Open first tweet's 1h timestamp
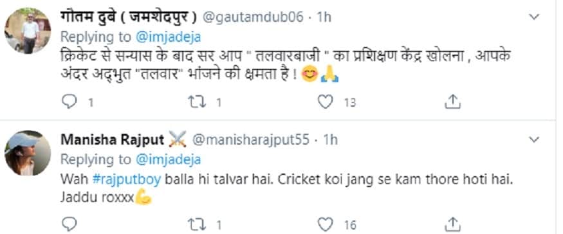 (x=324, y=17)
